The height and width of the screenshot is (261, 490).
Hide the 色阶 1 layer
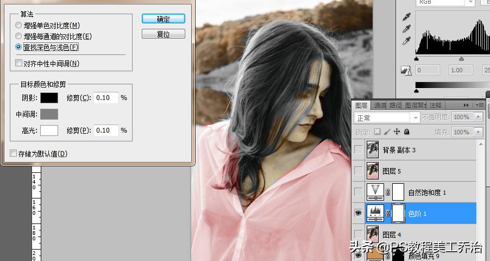pyautogui.click(x=358, y=213)
